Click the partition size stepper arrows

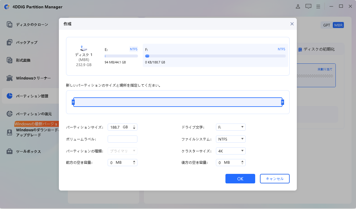click(x=134, y=127)
